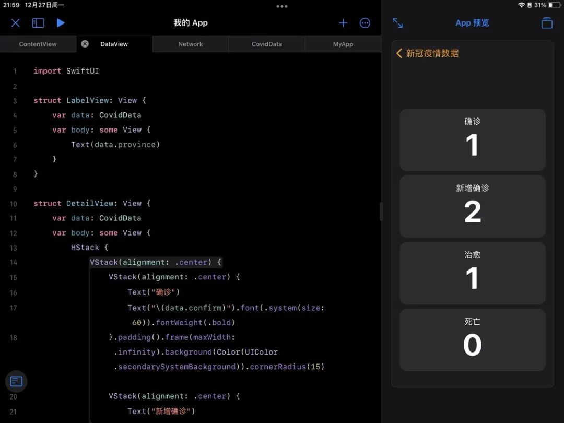Click the Wi-Fi status icon
The width and height of the screenshot is (564, 423).
(521, 5)
